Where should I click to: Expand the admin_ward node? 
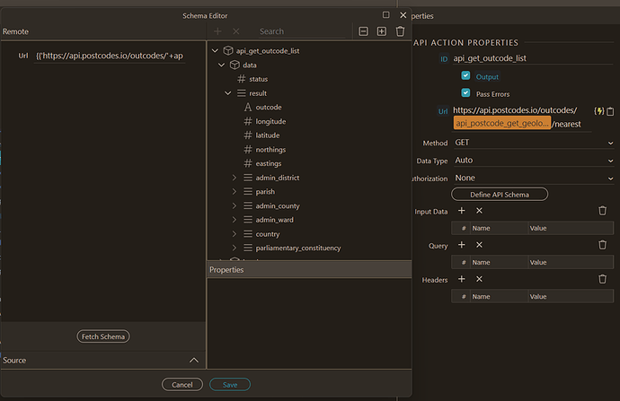coord(235,220)
